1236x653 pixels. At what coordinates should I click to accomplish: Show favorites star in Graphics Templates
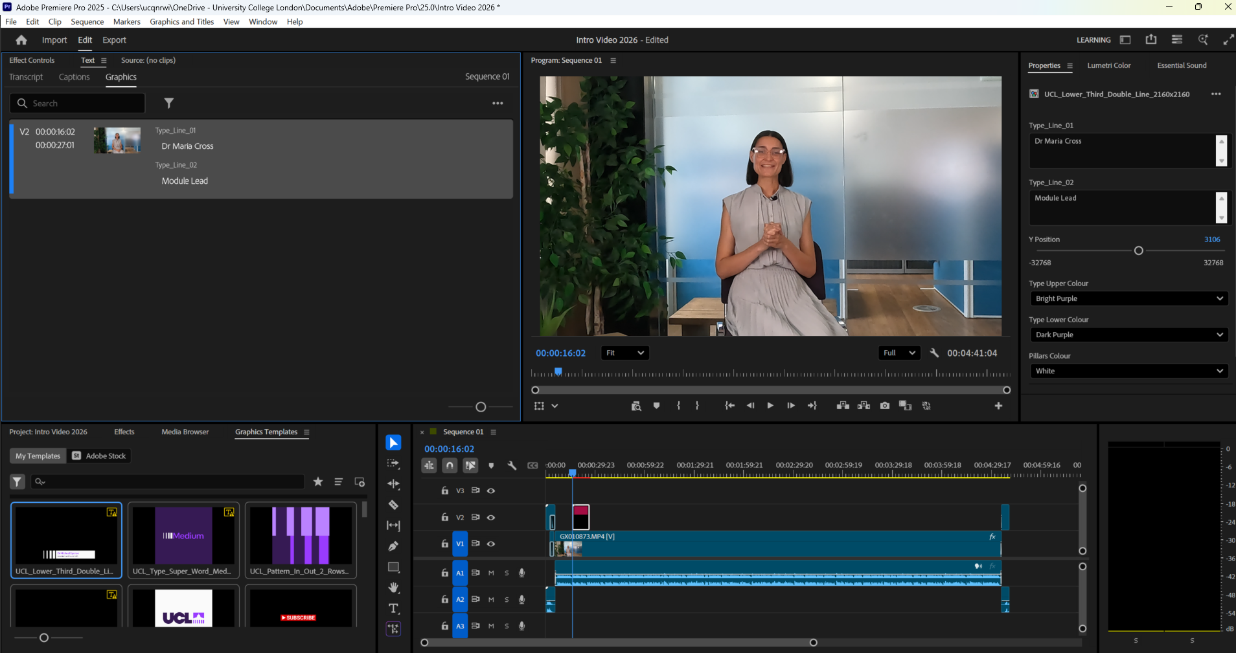click(318, 481)
